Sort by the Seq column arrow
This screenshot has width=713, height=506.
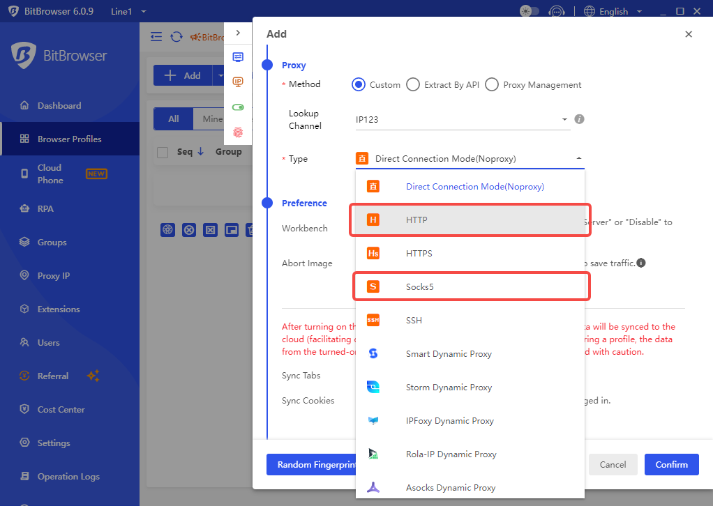[x=200, y=151]
